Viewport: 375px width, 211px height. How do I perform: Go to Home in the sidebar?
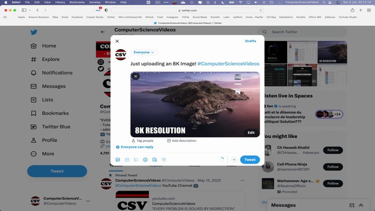pyautogui.click(x=43, y=46)
